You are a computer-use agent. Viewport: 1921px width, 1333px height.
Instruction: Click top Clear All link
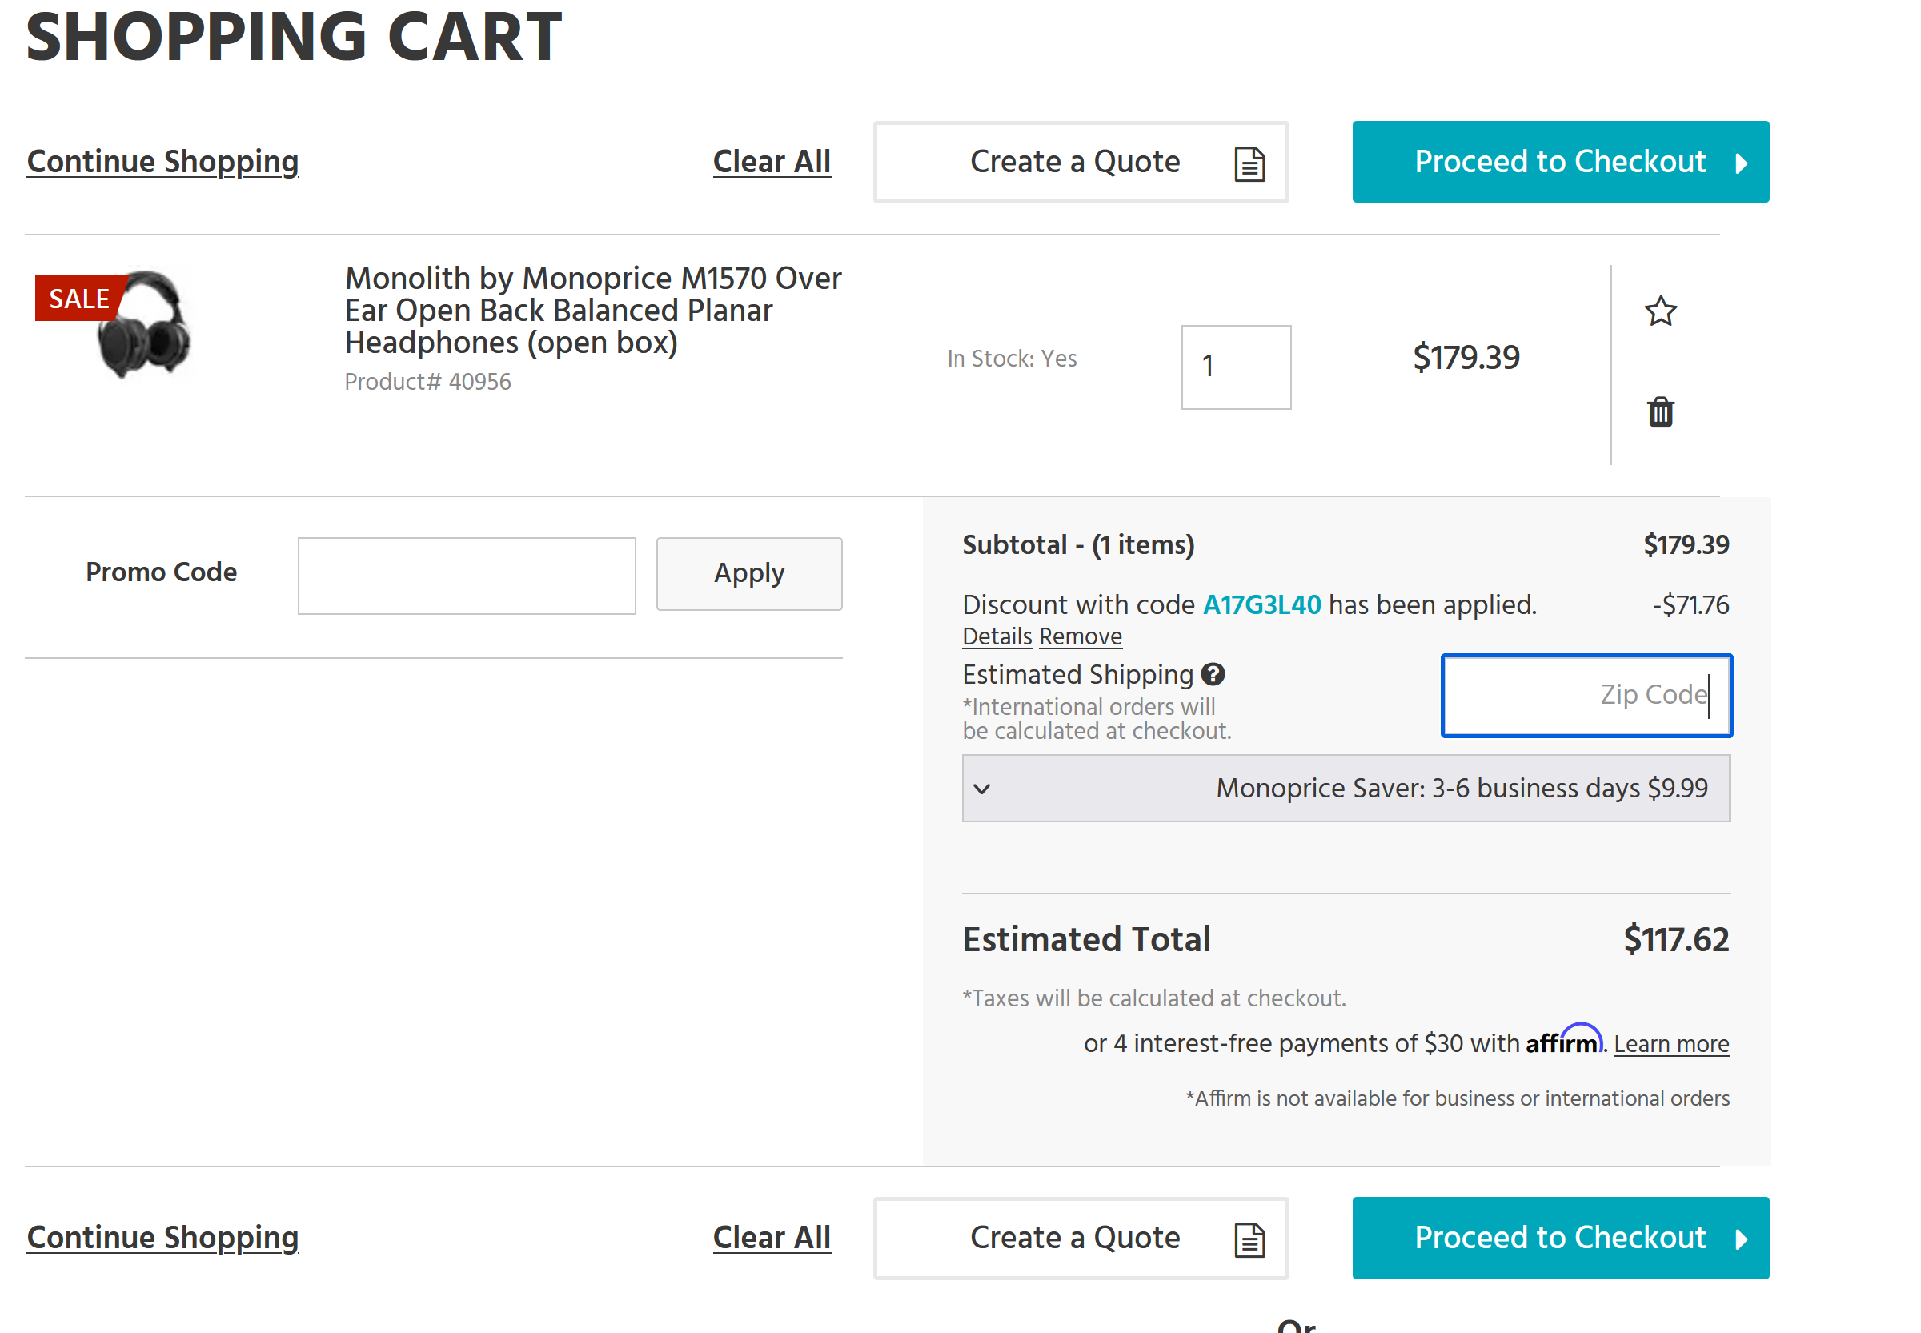click(x=772, y=161)
